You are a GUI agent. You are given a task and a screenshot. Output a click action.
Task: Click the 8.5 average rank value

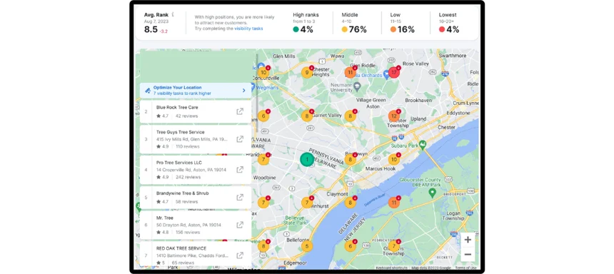[x=151, y=29]
